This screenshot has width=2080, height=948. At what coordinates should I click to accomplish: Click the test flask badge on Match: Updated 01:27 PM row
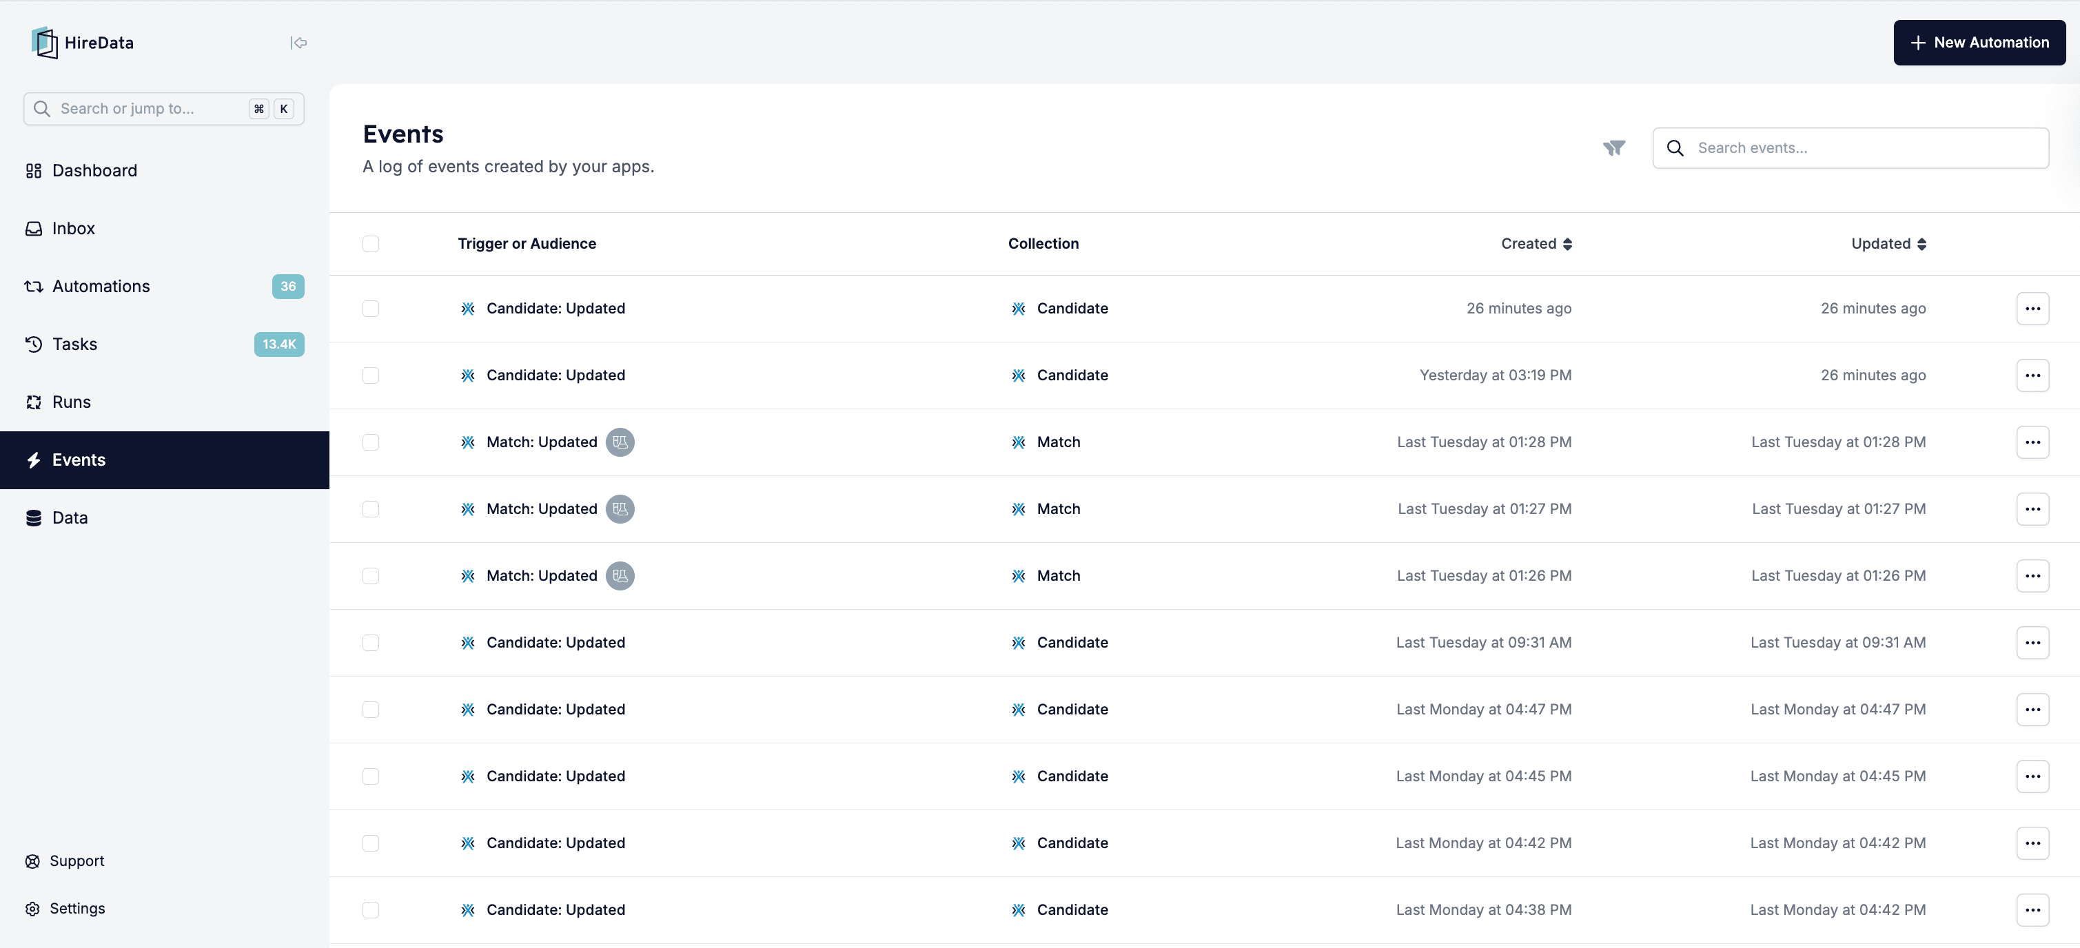(620, 510)
